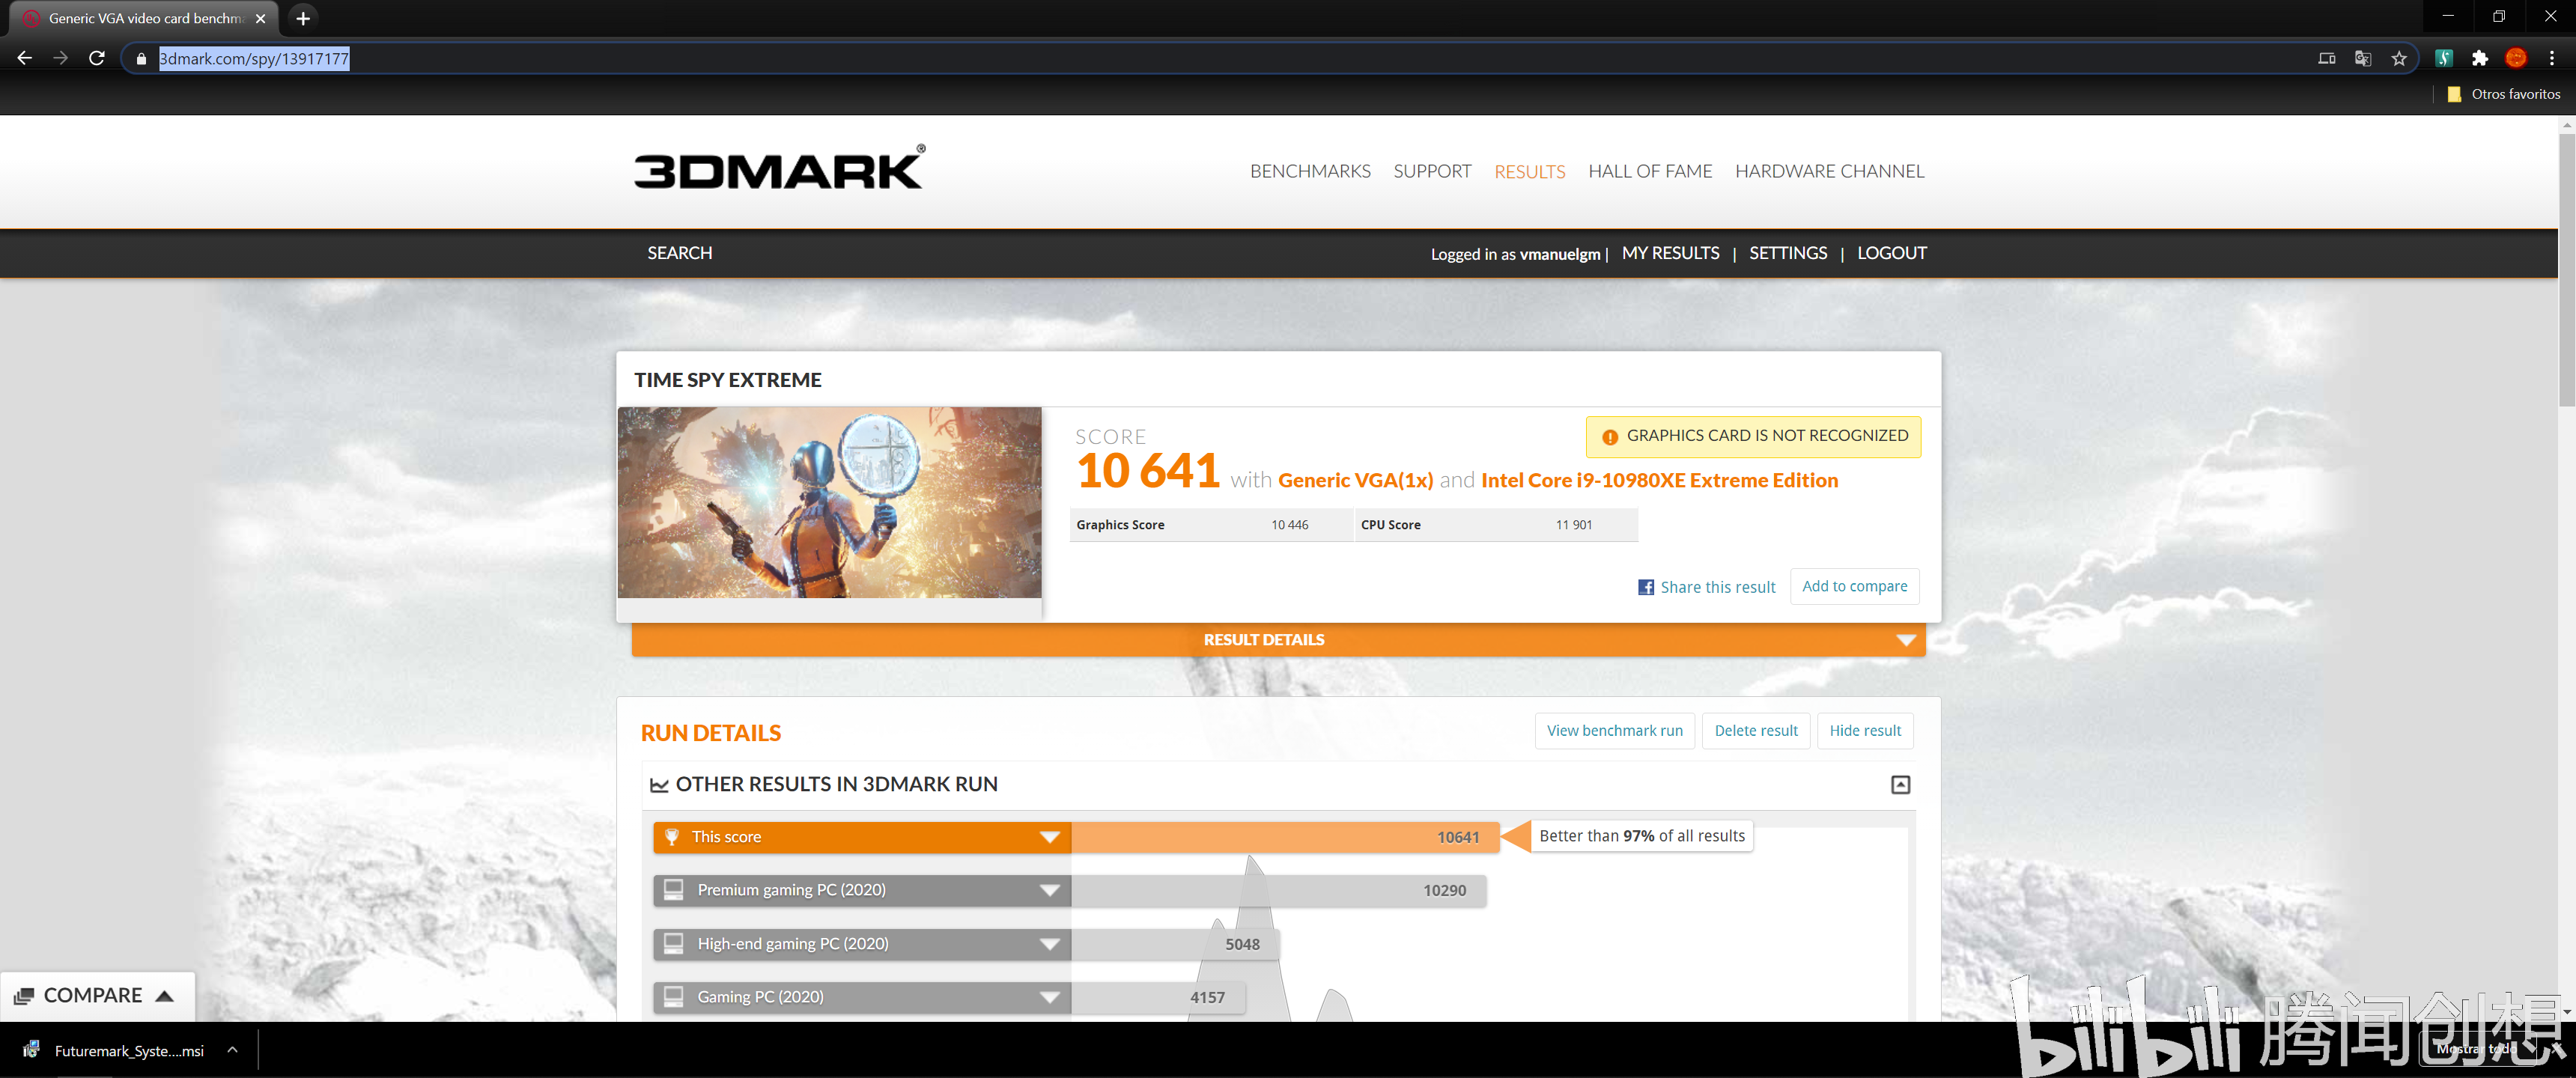The image size is (2576, 1078).
Task: Click the browser reload icon
Action: 97,58
